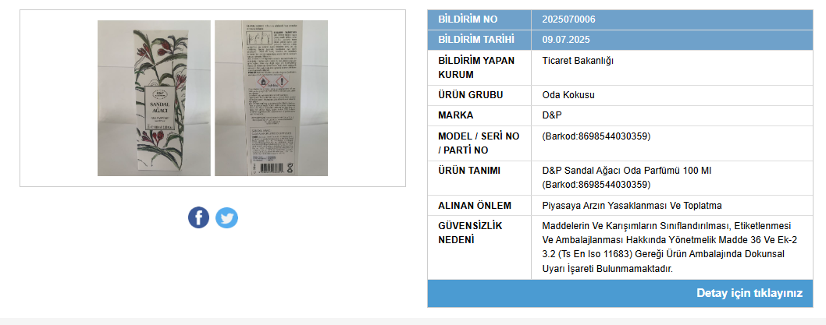Click the safety reason paragraph text
Image resolution: width=826 pixels, height=325 pixels.
670,247
